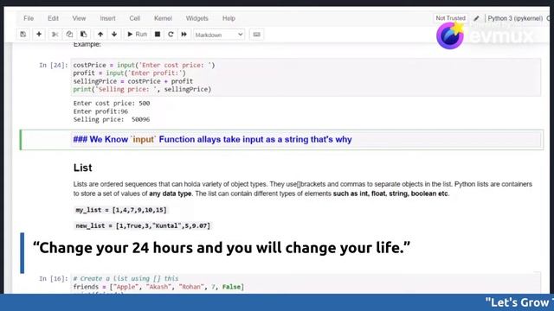The width and height of the screenshot is (554, 311).
Task: Cut selected cells with scissors icon
Action: click(x=55, y=35)
